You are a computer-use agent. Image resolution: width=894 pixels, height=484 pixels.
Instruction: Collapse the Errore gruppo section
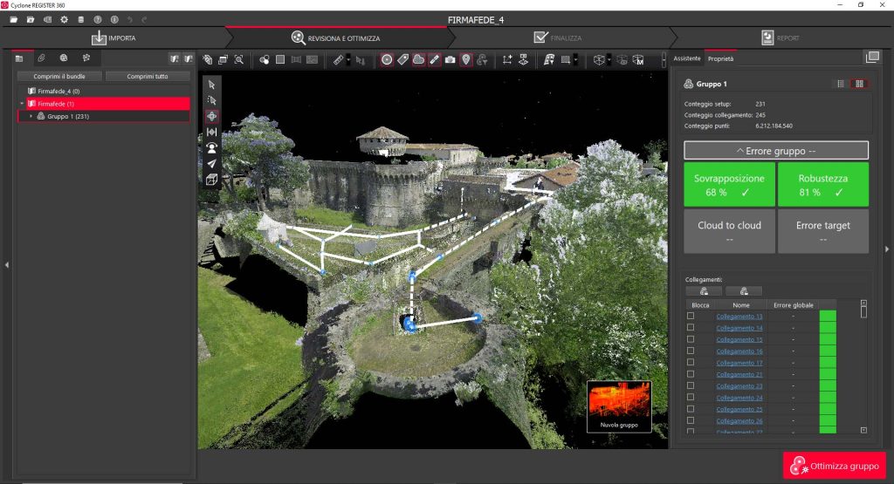(x=775, y=151)
